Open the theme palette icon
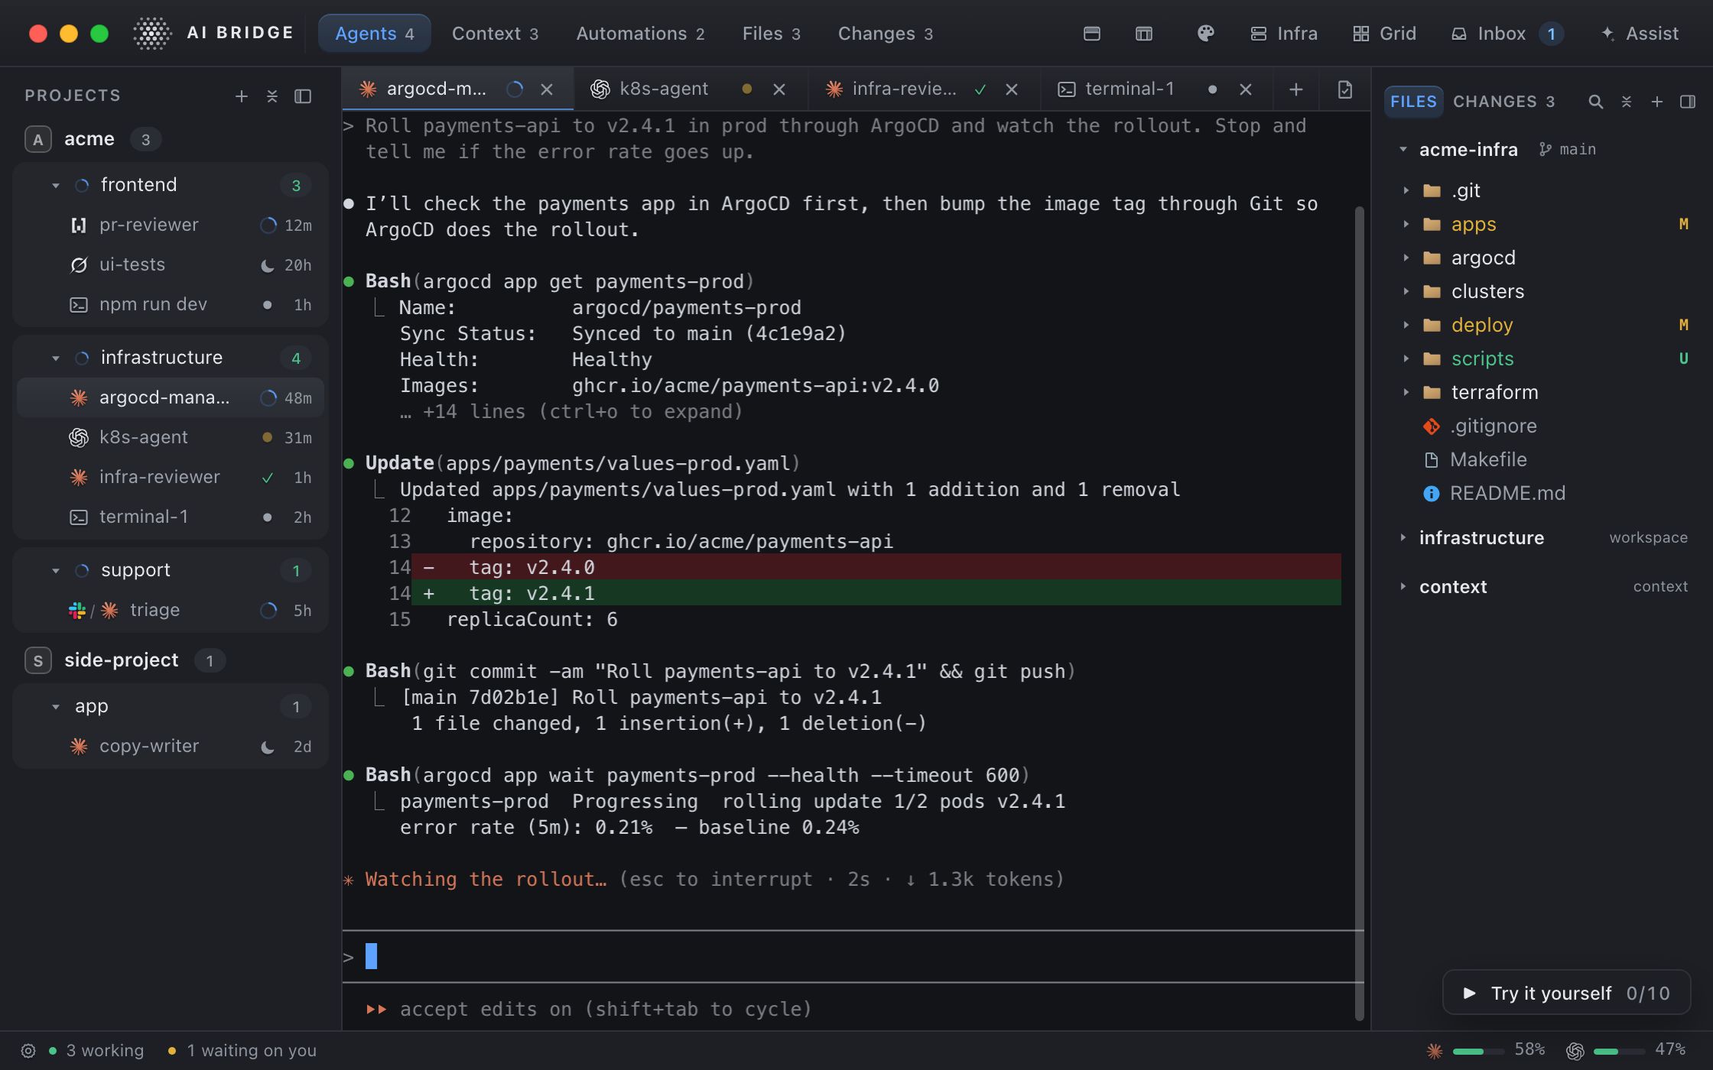This screenshot has width=1713, height=1070. (x=1205, y=34)
